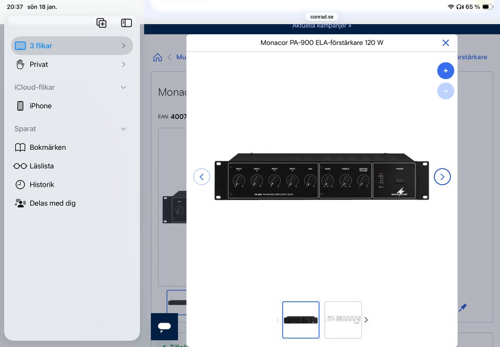The height and width of the screenshot is (347, 500).
Task: Open iPhone iCloud tabs
Action: 41,106
